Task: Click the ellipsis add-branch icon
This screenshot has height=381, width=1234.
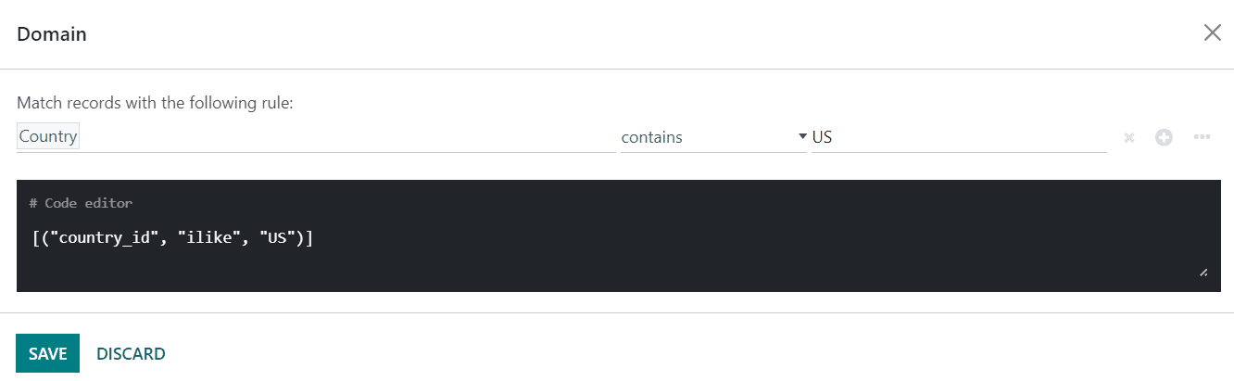Action: click(1202, 137)
